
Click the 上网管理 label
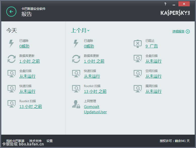point(90,101)
